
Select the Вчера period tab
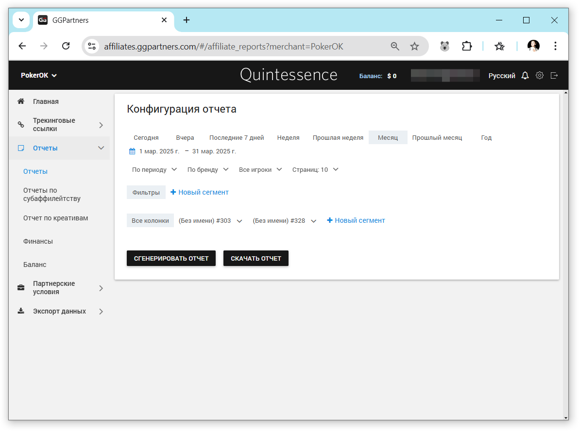pos(185,138)
